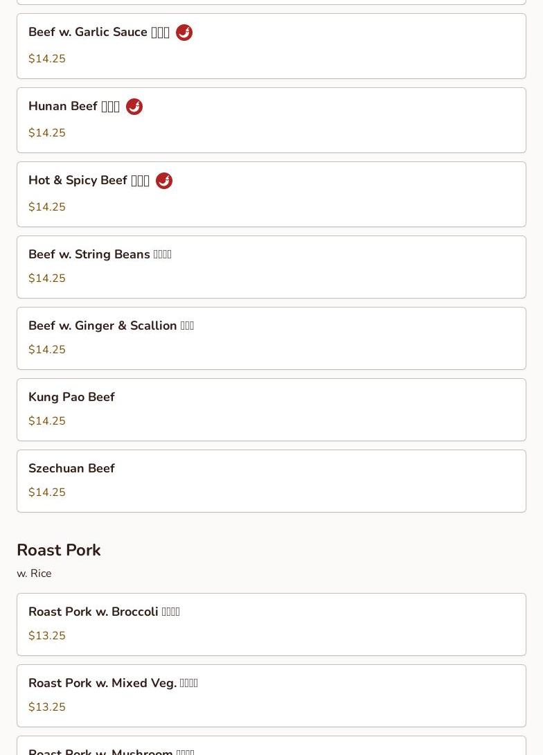Open the Szechuan Beef item
The width and height of the screenshot is (543, 755).
[271, 481]
